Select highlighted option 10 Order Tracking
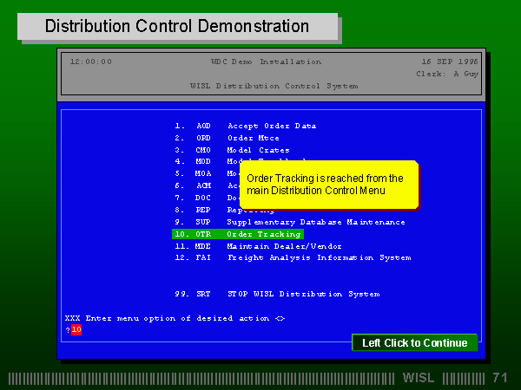Screen dimensions: 521x390 238,234
